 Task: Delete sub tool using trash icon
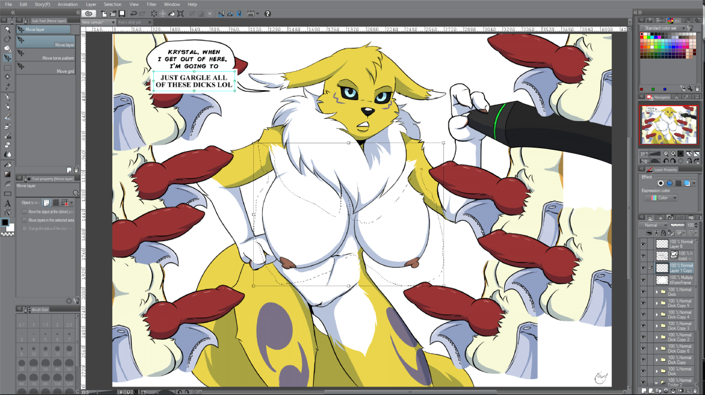[76, 170]
